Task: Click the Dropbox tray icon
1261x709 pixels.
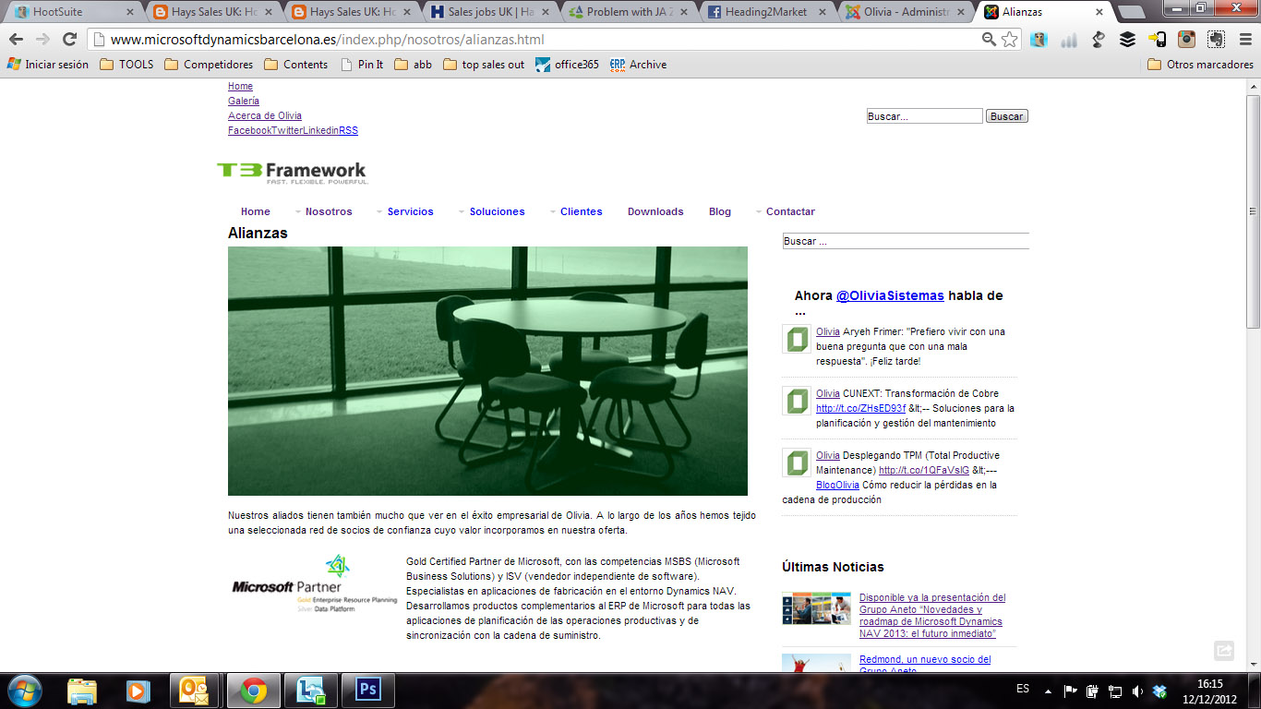Action: pyautogui.click(x=1160, y=691)
